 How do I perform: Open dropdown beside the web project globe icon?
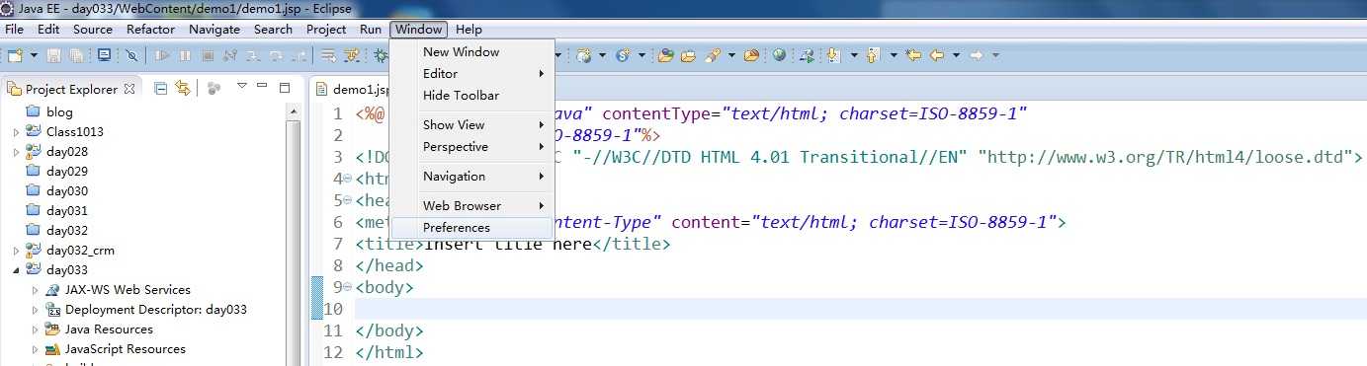click(602, 55)
